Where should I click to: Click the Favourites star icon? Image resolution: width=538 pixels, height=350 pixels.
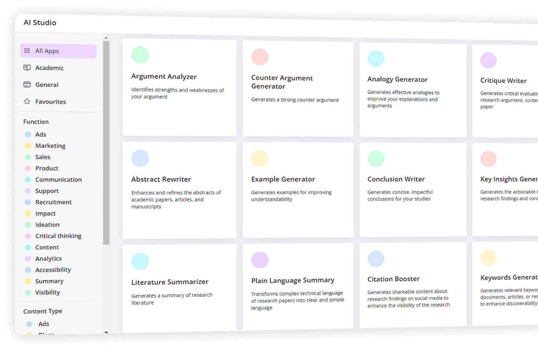pos(27,101)
